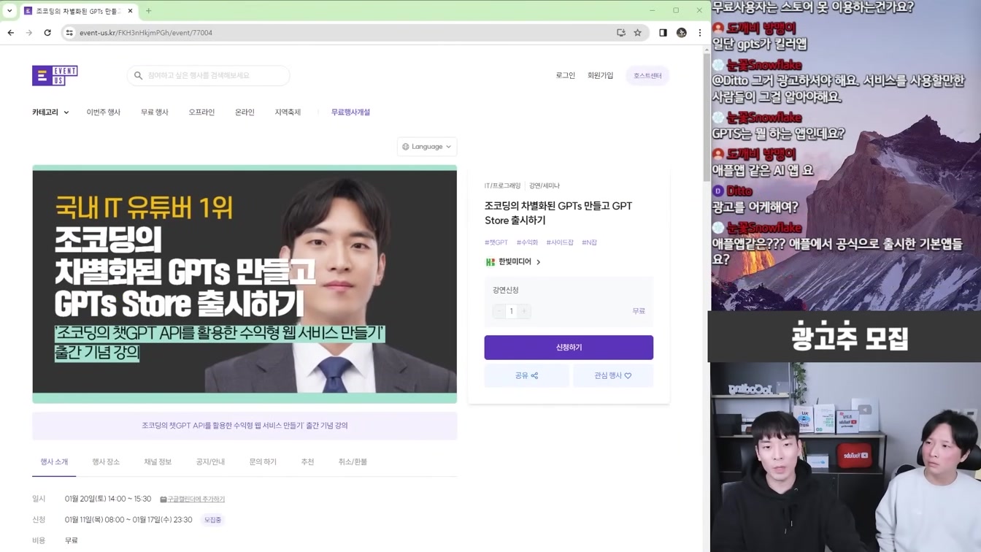Select the 추천 tab
981x552 pixels.
[x=307, y=462]
